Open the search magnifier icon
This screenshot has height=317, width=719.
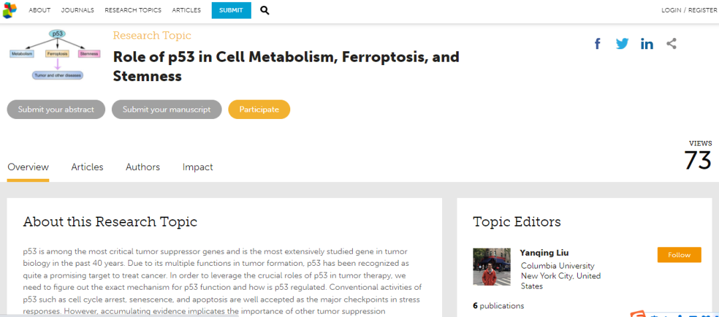click(x=264, y=10)
